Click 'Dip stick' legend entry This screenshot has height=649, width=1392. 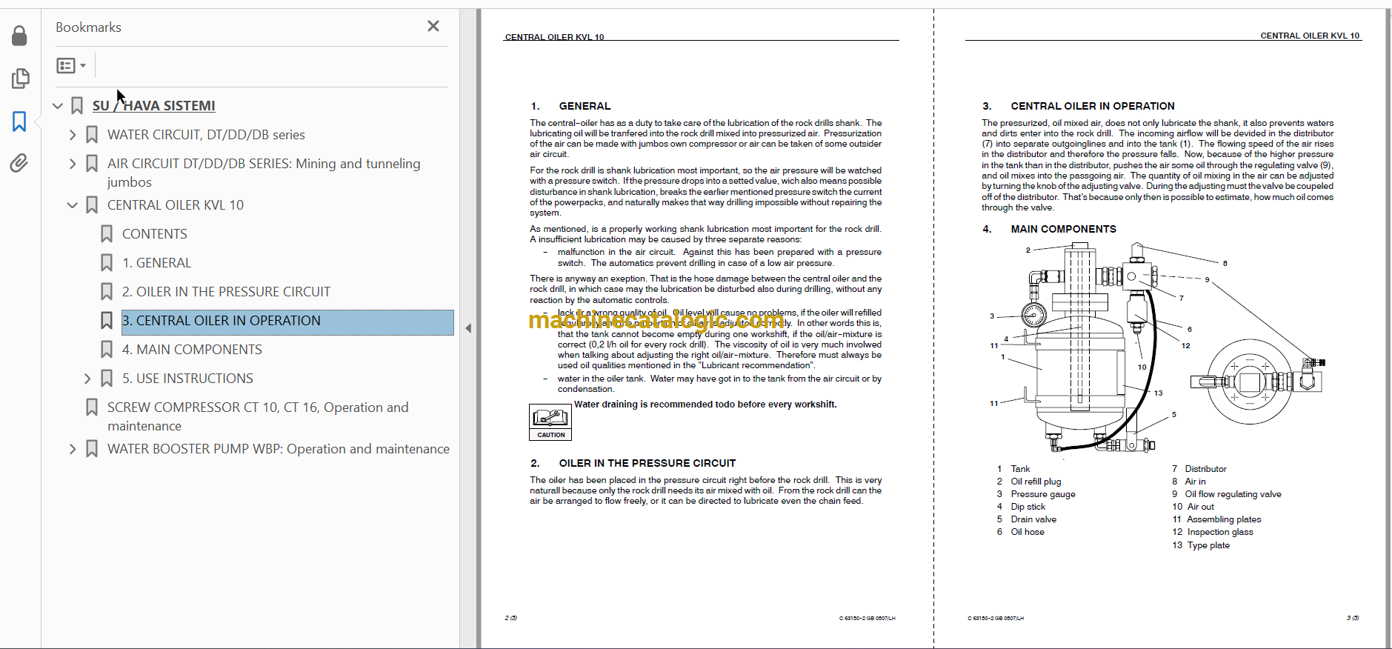click(1028, 507)
